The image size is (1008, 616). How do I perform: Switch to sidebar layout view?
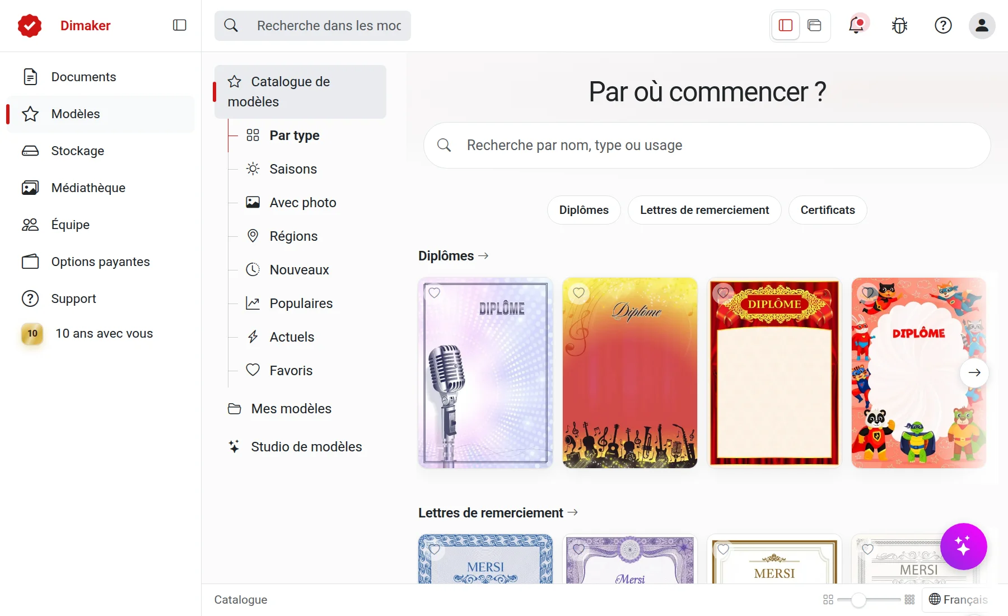point(785,25)
